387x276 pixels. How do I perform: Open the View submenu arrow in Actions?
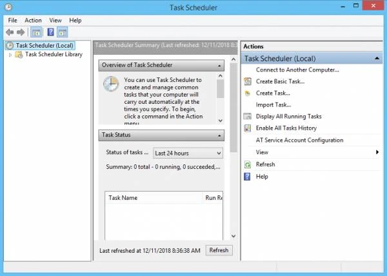click(x=377, y=152)
